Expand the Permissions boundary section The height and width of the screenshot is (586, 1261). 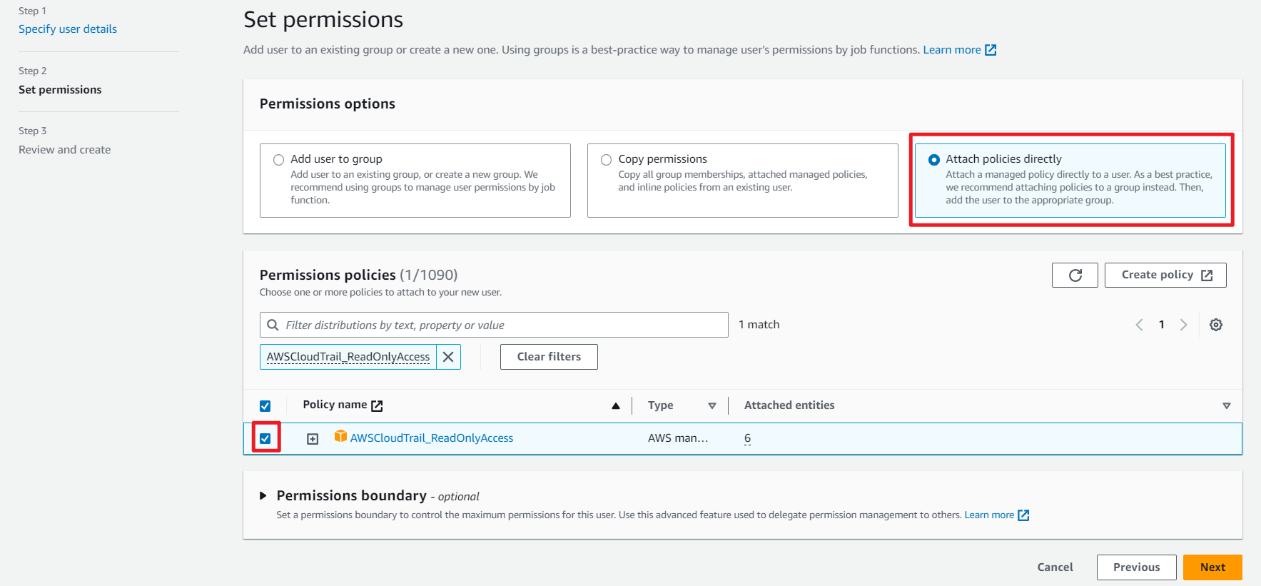(x=263, y=495)
